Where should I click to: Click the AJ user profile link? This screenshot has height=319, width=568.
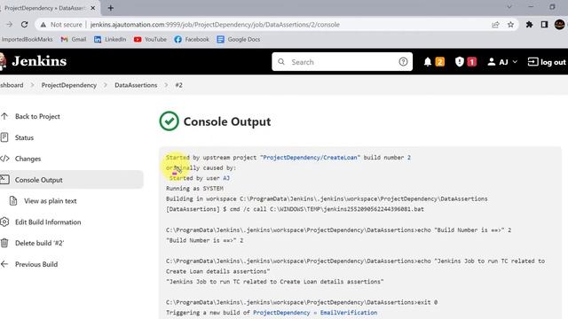[x=498, y=62]
